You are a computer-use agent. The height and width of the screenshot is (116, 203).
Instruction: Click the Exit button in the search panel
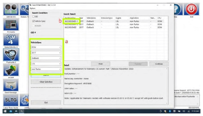pyautogui.click(x=46, y=103)
